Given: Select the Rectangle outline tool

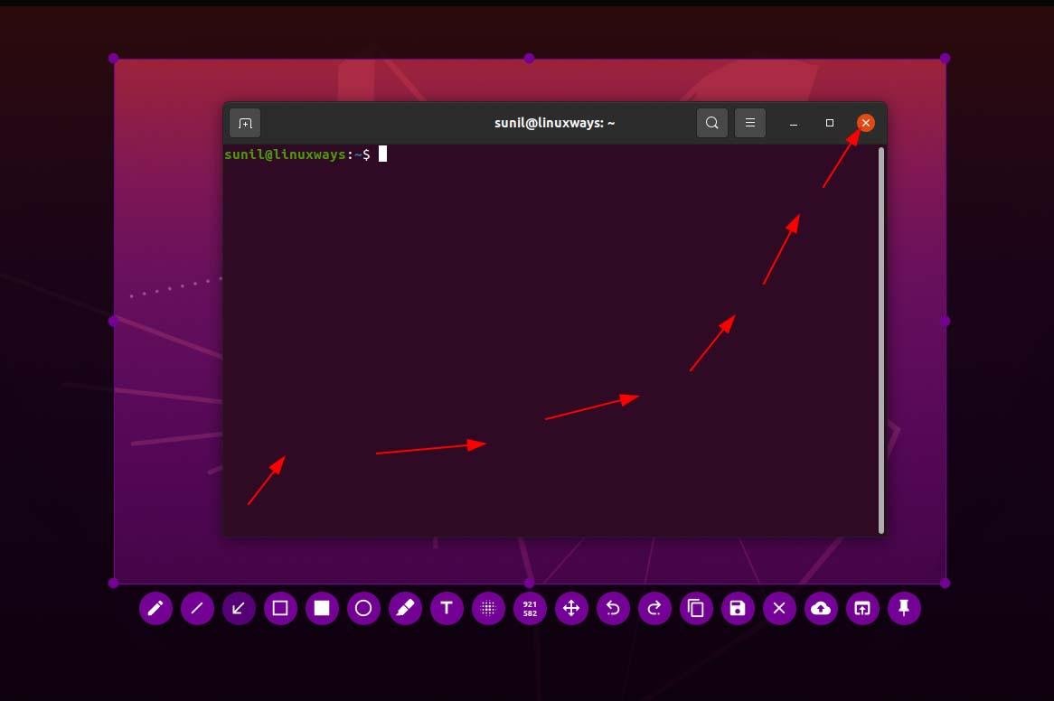Looking at the screenshot, I should (280, 609).
